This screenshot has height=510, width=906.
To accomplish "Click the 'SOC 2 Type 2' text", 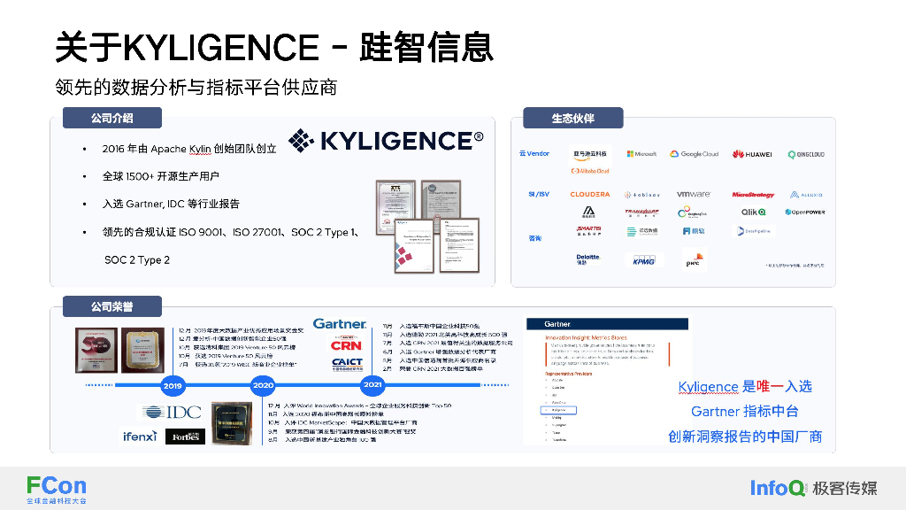I will [137, 260].
